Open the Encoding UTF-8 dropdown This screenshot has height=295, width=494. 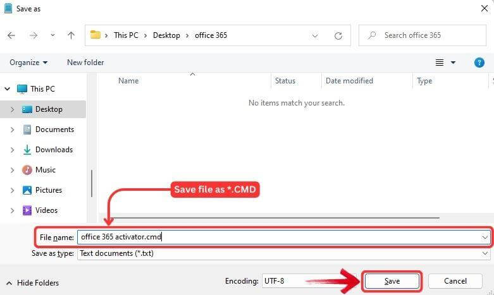click(310, 281)
